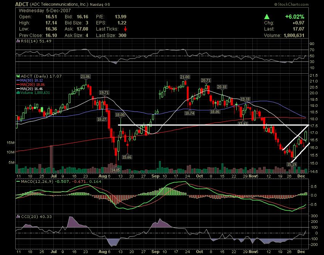Click the 18.27 price annotation

point(102,119)
